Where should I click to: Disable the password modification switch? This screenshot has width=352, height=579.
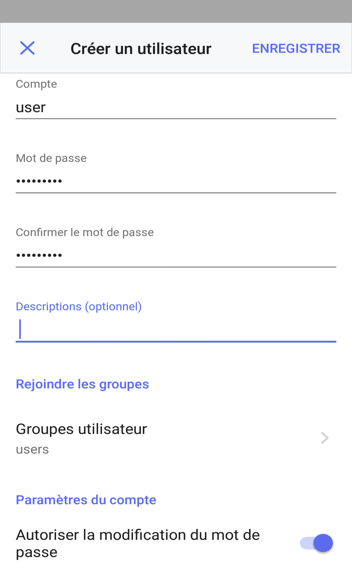tap(316, 543)
